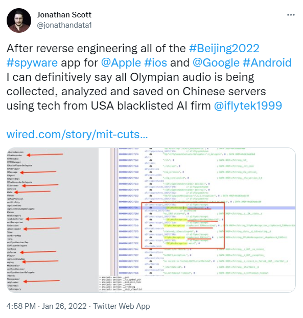Visit the @iflytek1999 mention

248,106
